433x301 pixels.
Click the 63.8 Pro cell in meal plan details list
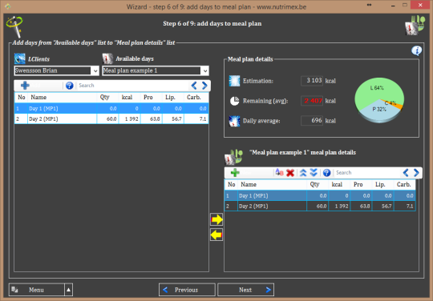point(361,207)
